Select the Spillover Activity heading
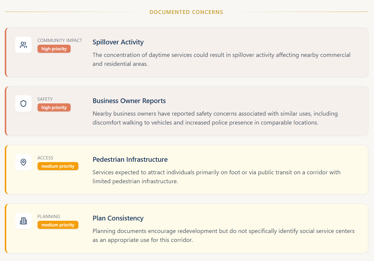The width and height of the screenshot is (374, 261). 118,42
